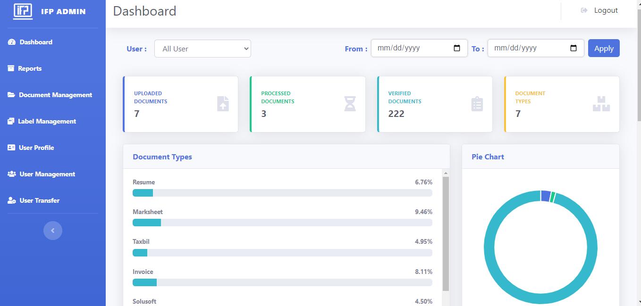Focus the From date input field
The width and height of the screenshot is (641, 306).
pos(419,48)
